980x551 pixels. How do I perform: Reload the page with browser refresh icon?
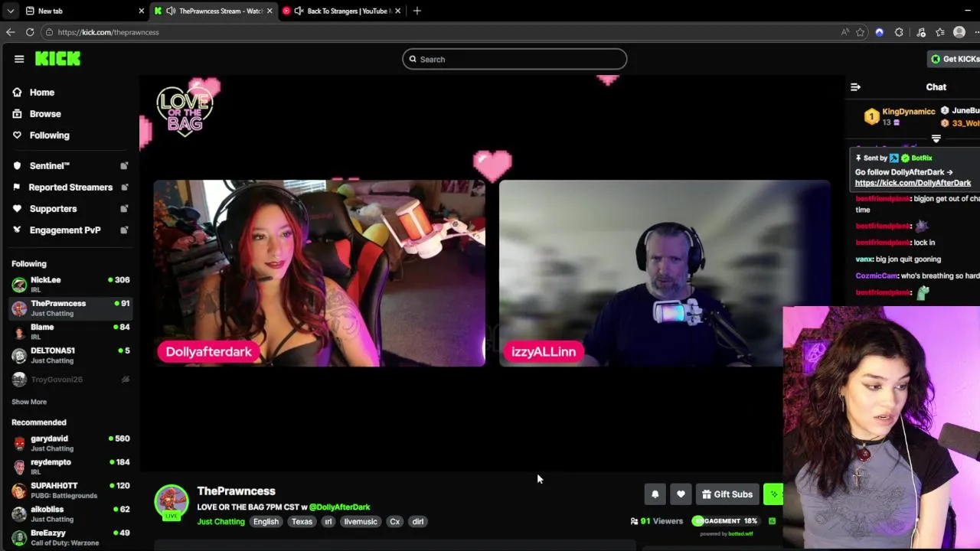coord(30,32)
